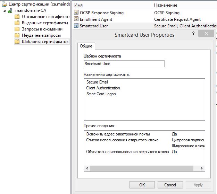Click the dialog help question mark

[x=193, y=34]
